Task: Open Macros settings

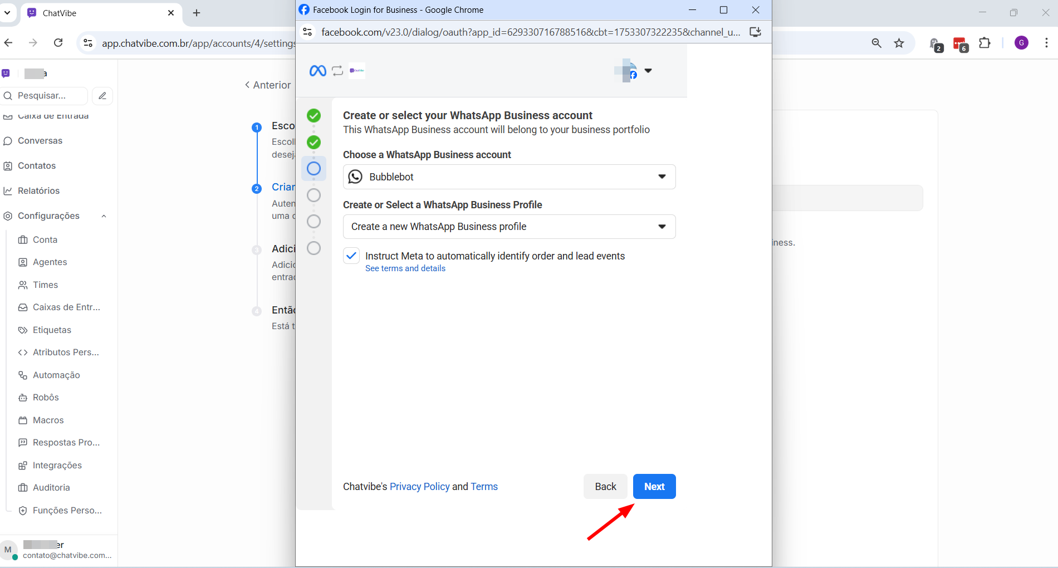Action: (48, 420)
